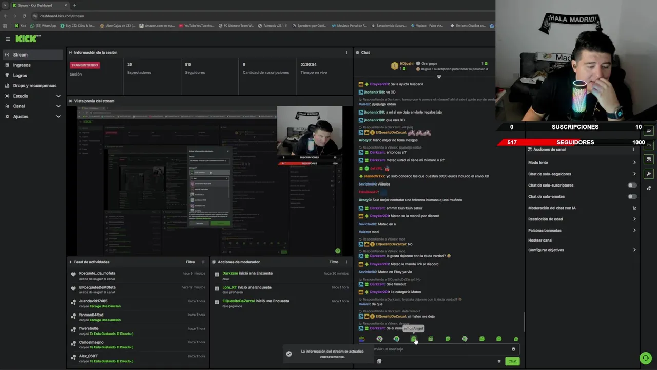Screen dimensions: 657x370
Task: Open Drops y recompensas in the sidebar
Action: coord(32,86)
